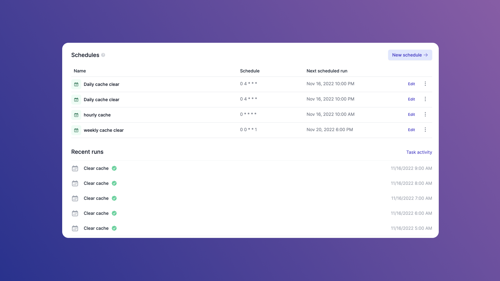This screenshot has height=281, width=500.
Task: Open the Task activity link
Action: tap(419, 152)
